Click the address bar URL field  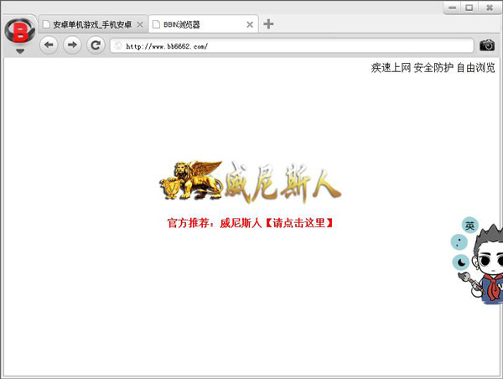[292, 46]
